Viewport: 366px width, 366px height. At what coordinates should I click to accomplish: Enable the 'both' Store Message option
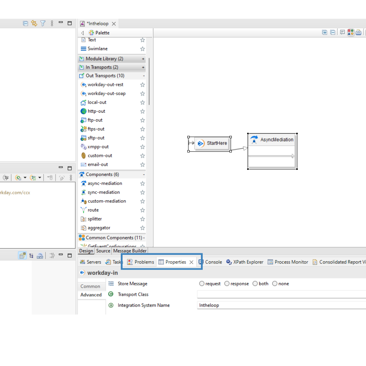point(255,283)
